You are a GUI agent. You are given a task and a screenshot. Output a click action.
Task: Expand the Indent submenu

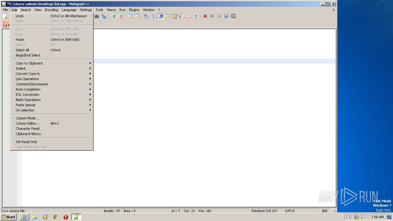point(52,68)
